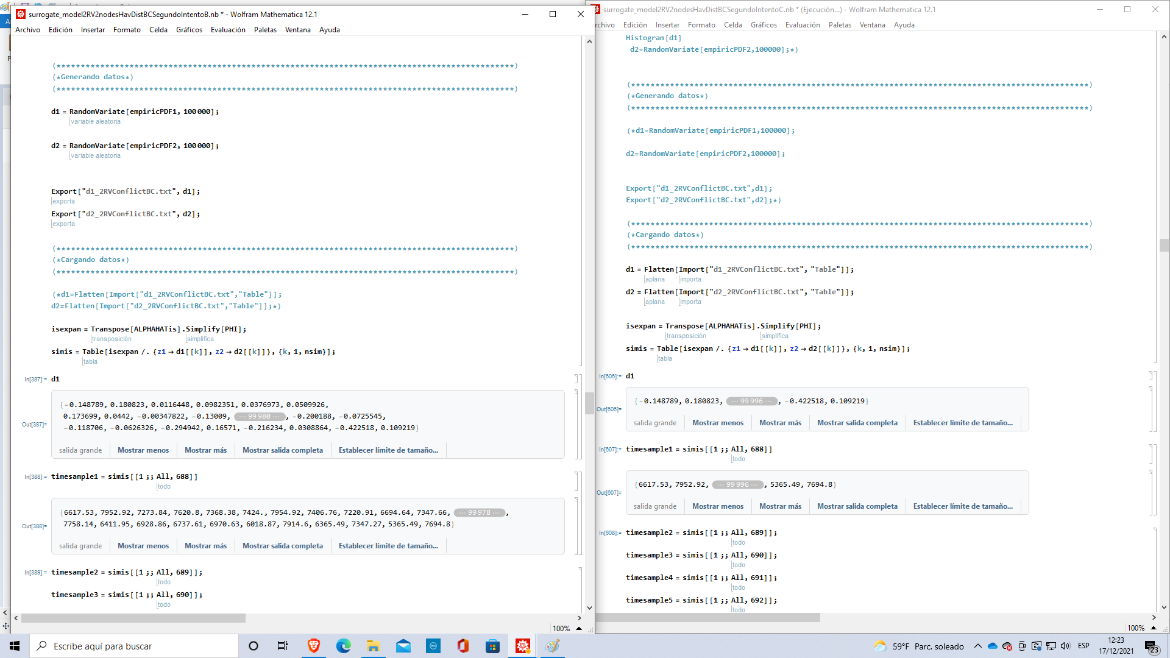This screenshot has height=658, width=1170.
Task: Open the Mail app from the taskbar
Action: pyautogui.click(x=403, y=646)
